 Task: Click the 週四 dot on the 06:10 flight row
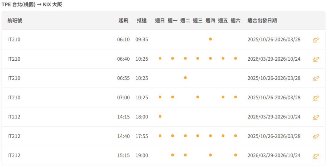[x=210, y=39]
